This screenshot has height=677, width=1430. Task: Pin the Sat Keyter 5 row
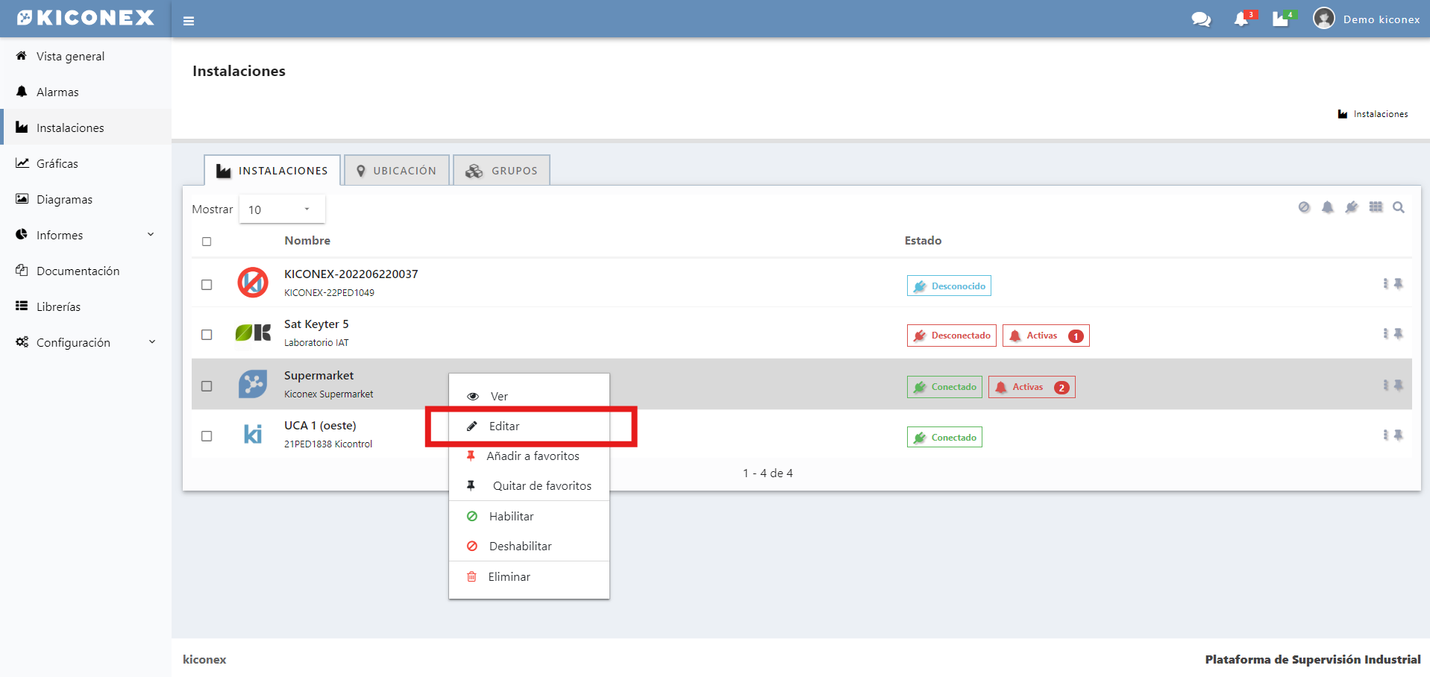click(1399, 333)
